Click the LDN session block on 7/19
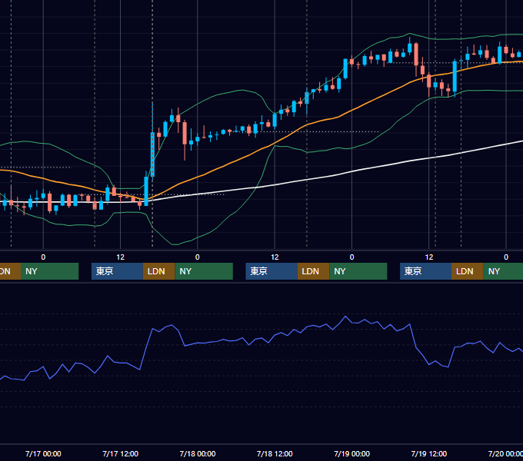Screen dimensions: 523x461 (468, 271)
